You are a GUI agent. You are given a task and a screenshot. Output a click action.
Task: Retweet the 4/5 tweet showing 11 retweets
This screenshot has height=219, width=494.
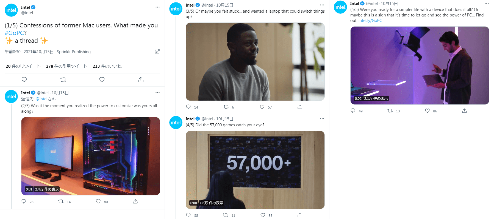point(225,215)
